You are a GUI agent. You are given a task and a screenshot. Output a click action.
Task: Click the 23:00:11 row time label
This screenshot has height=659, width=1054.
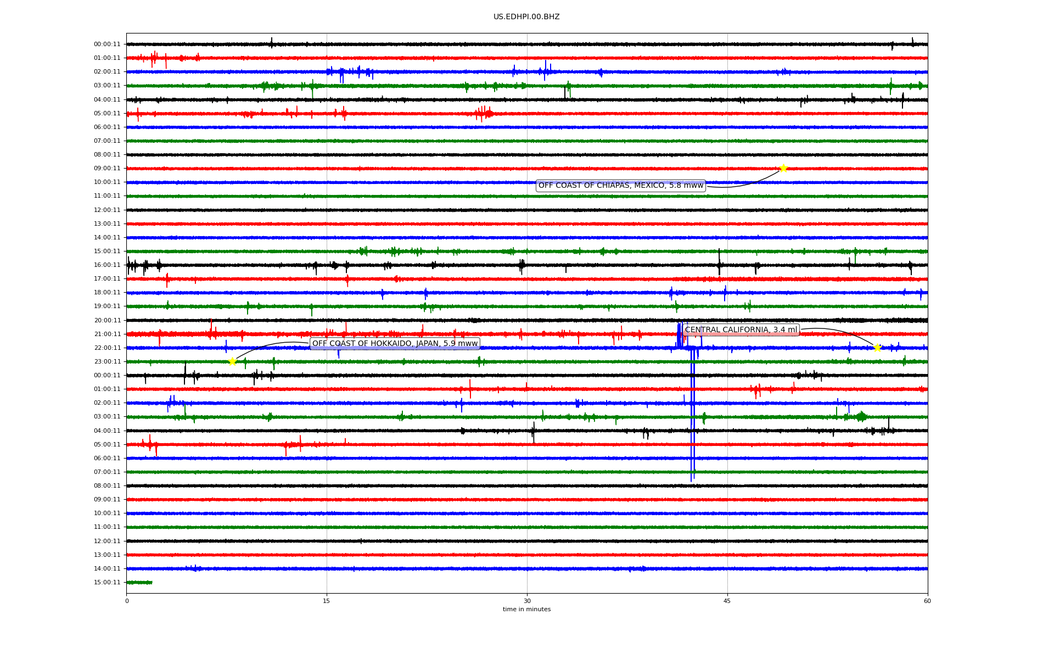click(x=107, y=361)
